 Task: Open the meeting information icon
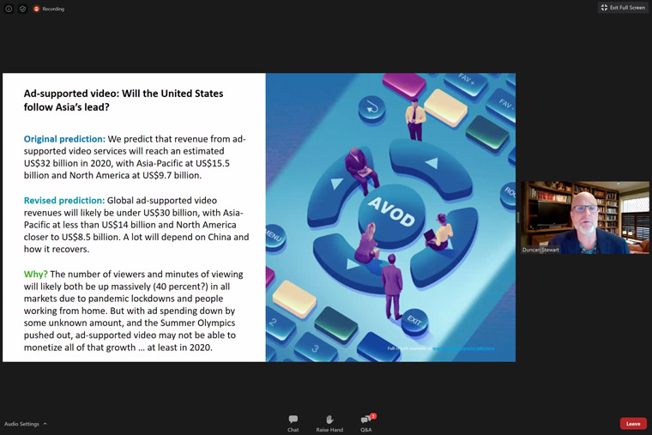(x=9, y=9)
